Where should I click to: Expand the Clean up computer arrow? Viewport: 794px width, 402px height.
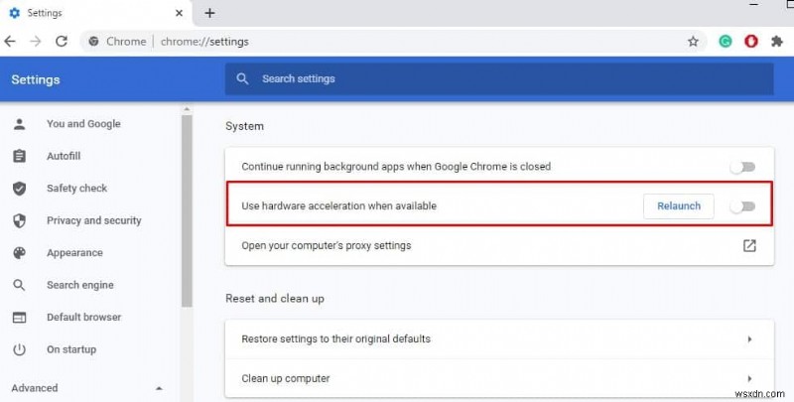coord(749,379)
